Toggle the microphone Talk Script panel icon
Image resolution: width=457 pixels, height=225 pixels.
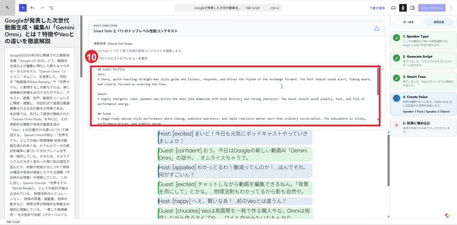(x=403, y=7)
